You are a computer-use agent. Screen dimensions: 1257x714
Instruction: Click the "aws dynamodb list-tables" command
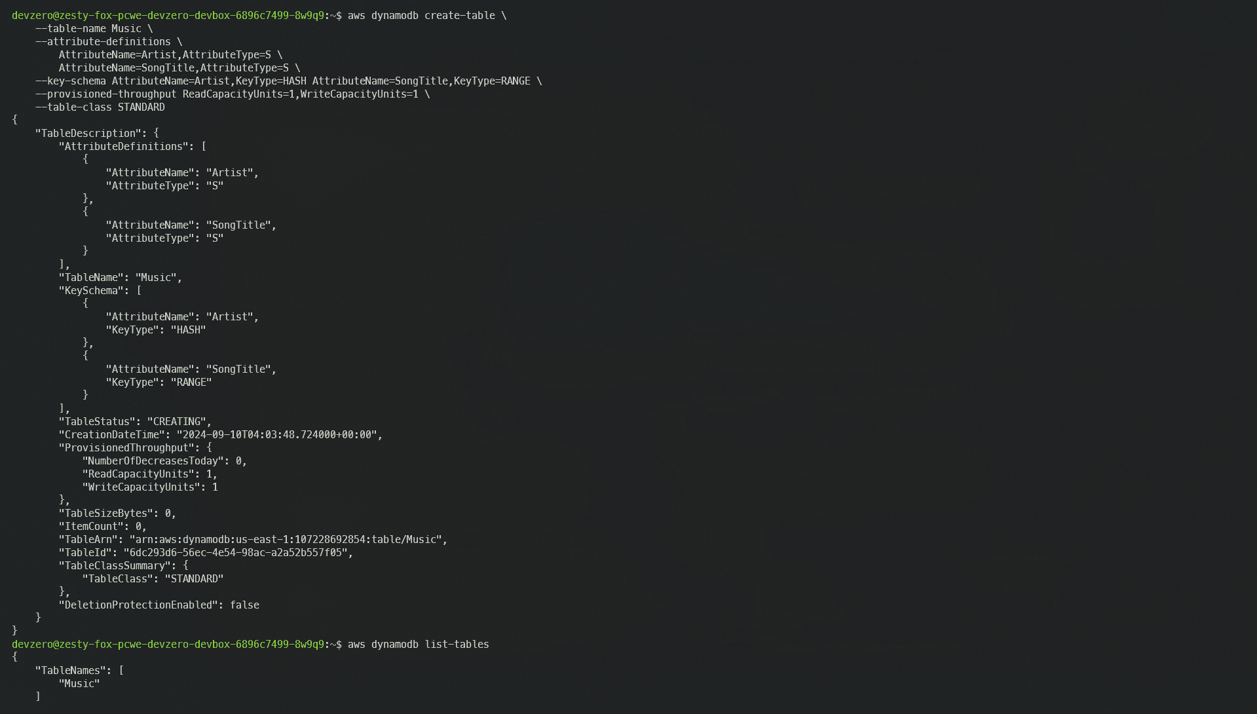coord(418,645)
